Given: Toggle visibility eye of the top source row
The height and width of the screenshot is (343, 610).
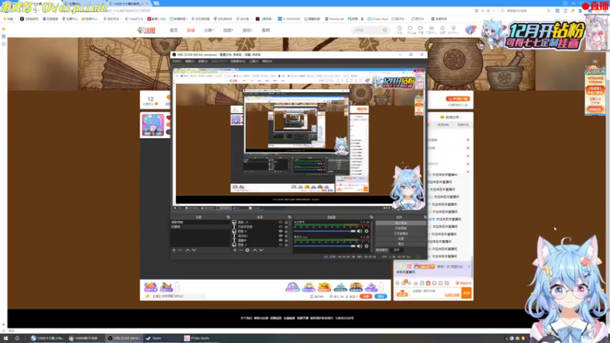Looking at the screenshot, I should (281, 223).
